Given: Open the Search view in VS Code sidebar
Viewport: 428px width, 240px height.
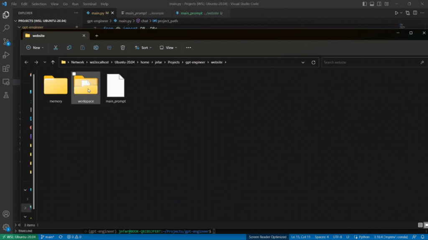Looking at the screenshot, I should pos(6,28).
